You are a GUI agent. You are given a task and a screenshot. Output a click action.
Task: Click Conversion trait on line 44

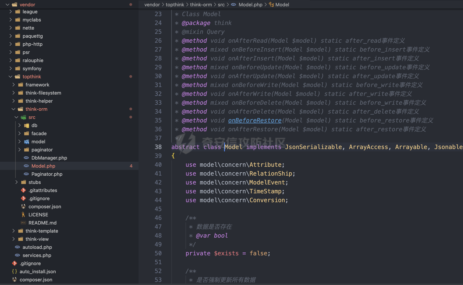click(267, 200)
